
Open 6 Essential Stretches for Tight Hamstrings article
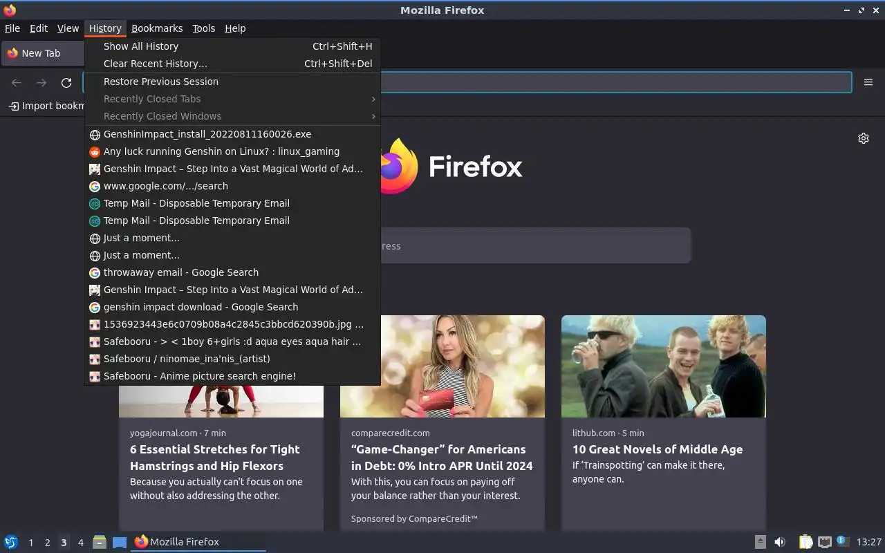[215, 458]
